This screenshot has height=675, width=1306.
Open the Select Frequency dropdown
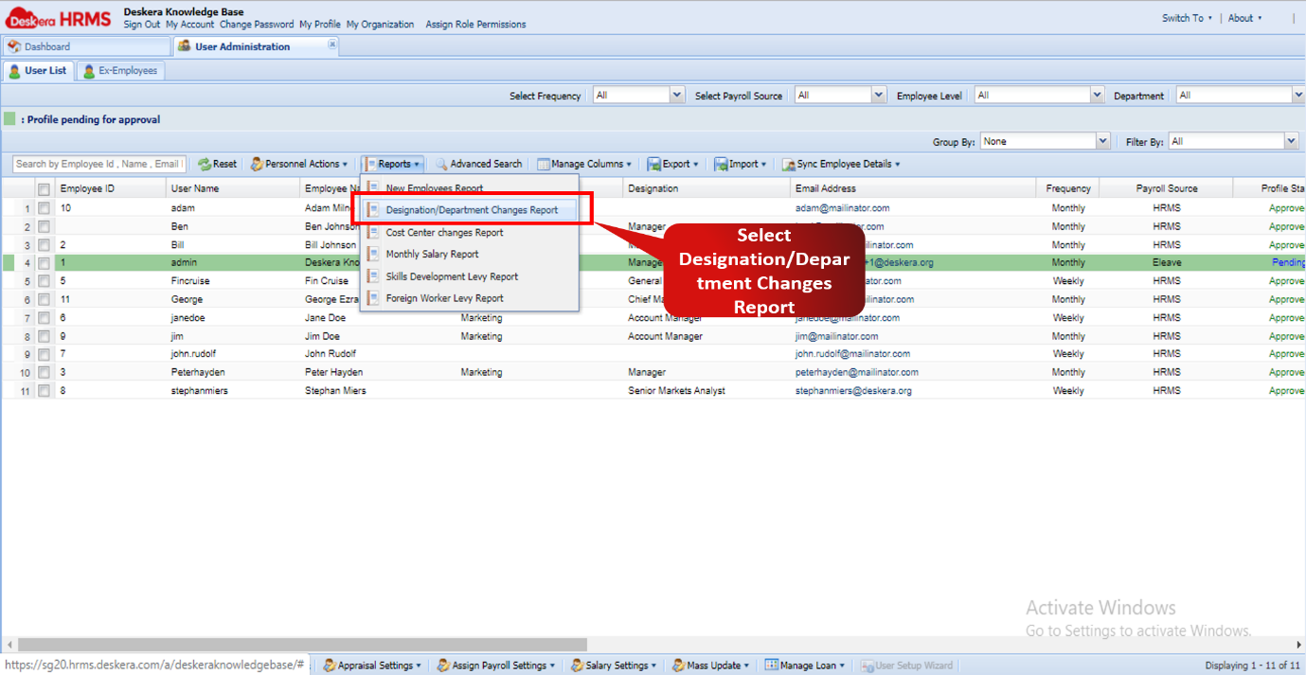tap(638, 94)
